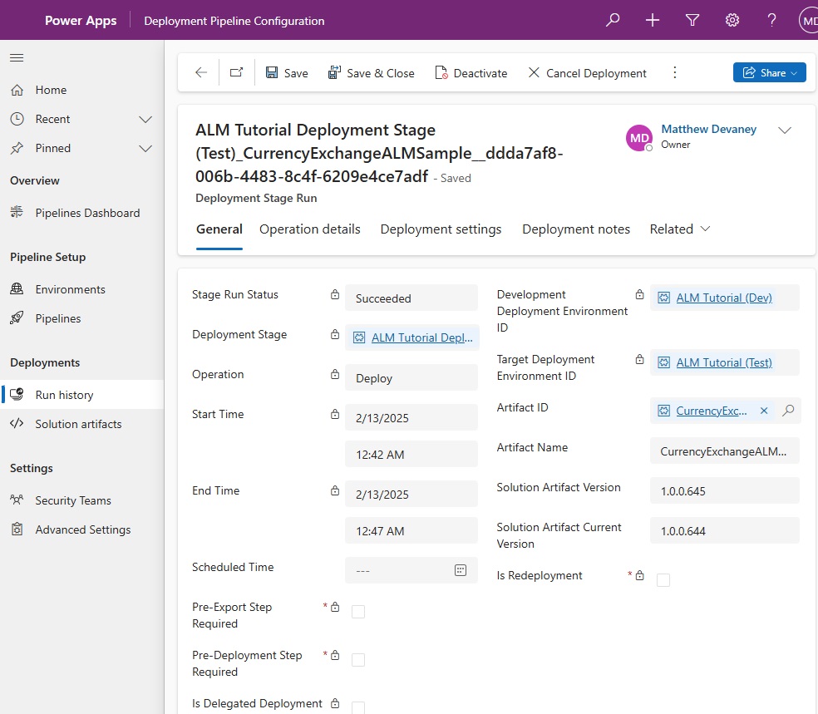
Task: Click the Operation Deploy field
Action: (x=411, y=378)
